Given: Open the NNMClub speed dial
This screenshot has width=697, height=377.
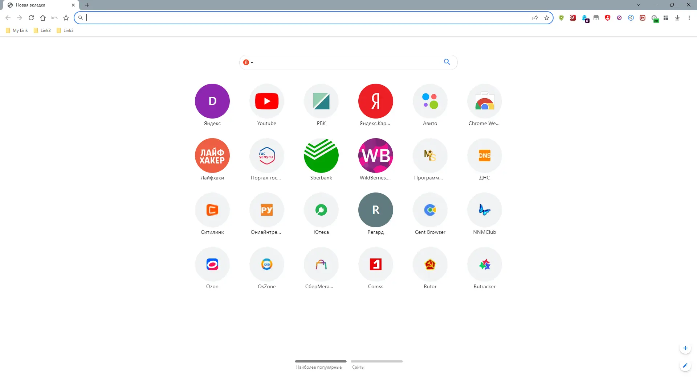Looking at the screenshot, I should coord(485,214).
